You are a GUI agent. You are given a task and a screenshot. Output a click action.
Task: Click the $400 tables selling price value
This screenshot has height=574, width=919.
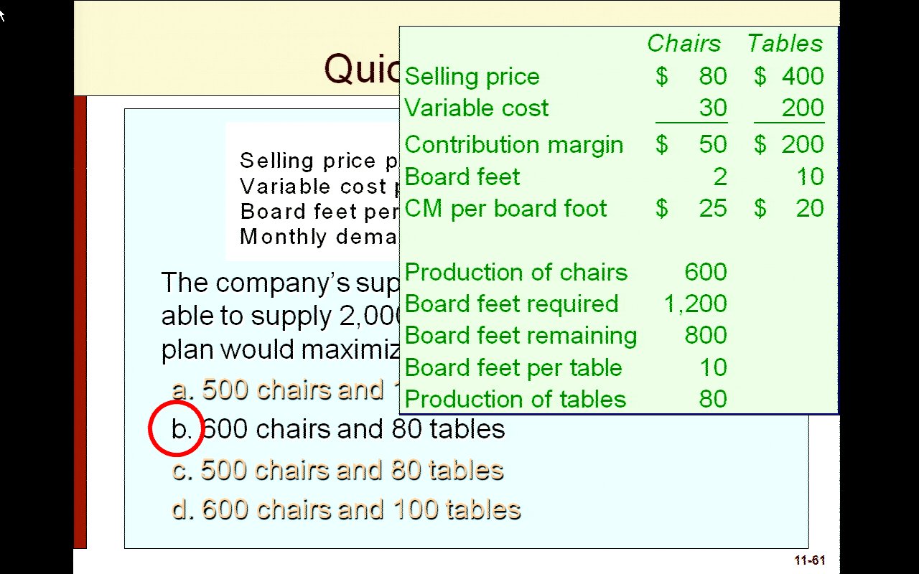[x=788, y=77]
